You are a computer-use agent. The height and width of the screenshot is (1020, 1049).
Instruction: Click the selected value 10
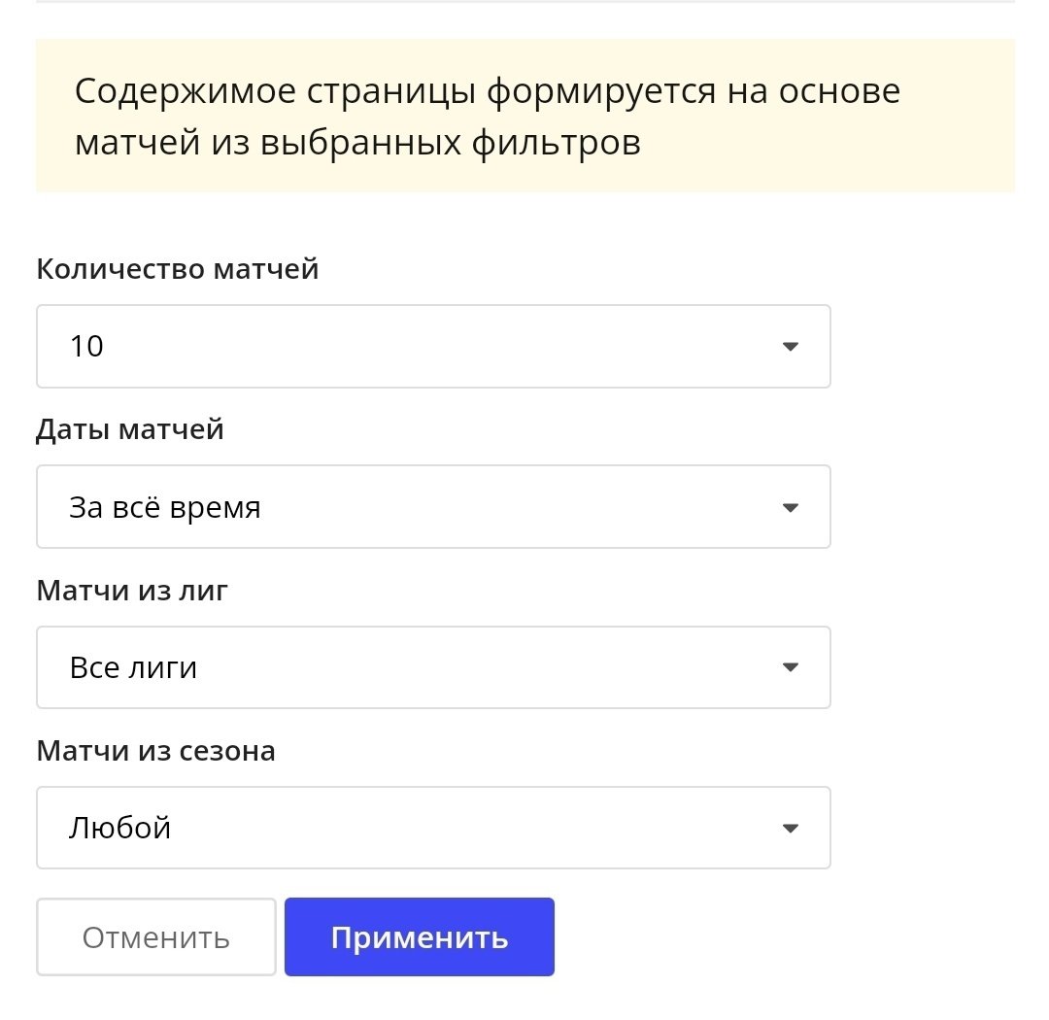pyautogui.click(x=86, y=347)
